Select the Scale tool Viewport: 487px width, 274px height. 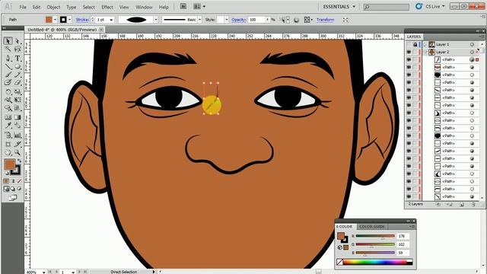click(x=18, y=92)
